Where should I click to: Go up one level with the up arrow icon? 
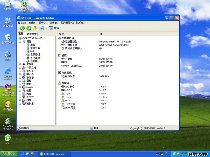[x=35, y=28]
